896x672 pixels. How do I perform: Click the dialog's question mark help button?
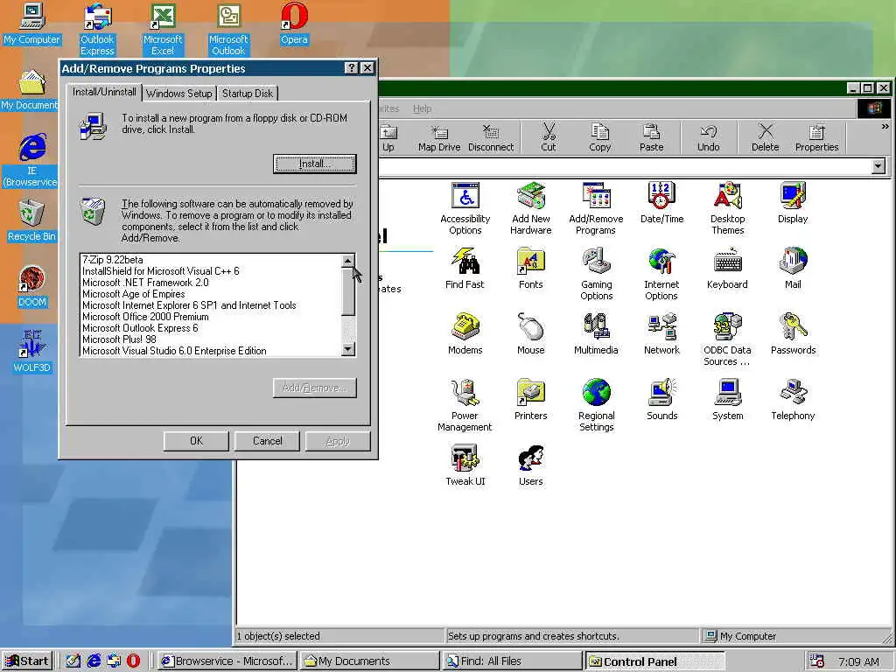pyautogui.click(x=352, y=68)
